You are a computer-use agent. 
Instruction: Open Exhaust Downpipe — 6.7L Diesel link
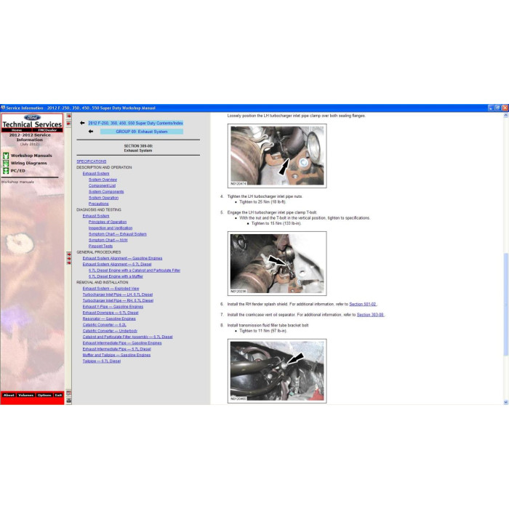[x=111, y=313]
